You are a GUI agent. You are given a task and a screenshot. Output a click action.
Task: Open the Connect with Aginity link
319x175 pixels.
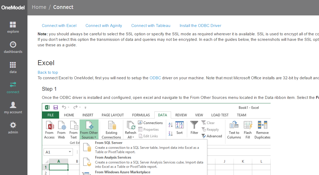pyautogui.click(x=104, y=26)
